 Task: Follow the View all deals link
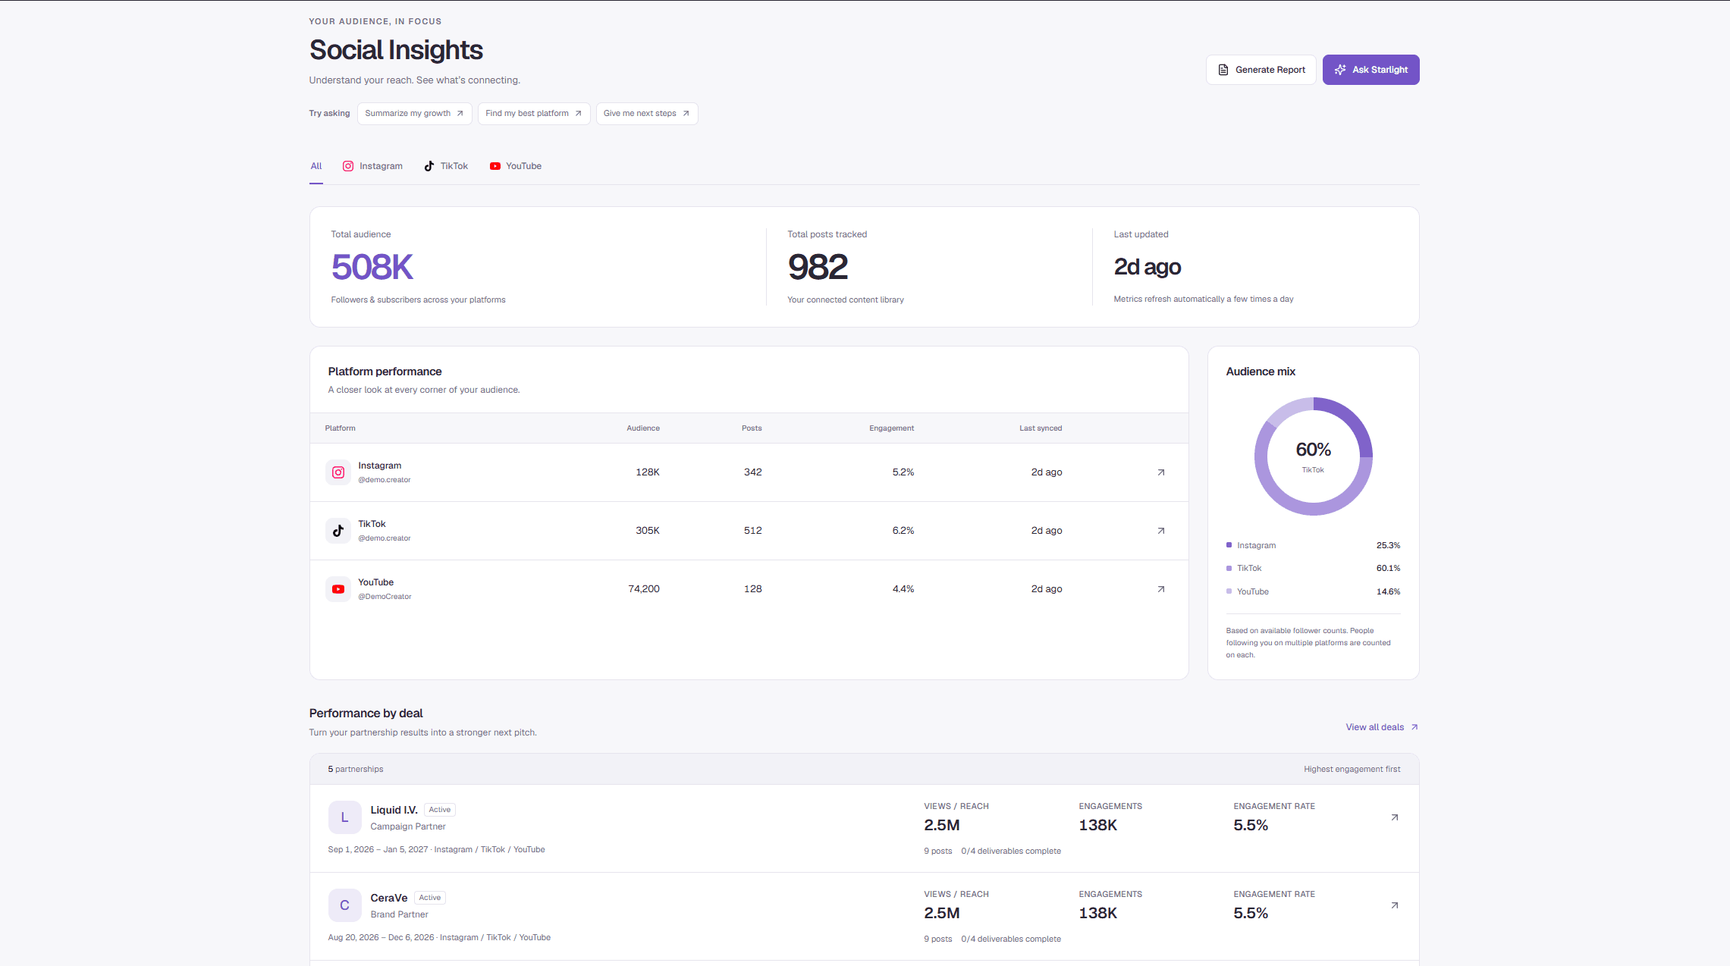pyautogui.click(x=1382, y=727)
